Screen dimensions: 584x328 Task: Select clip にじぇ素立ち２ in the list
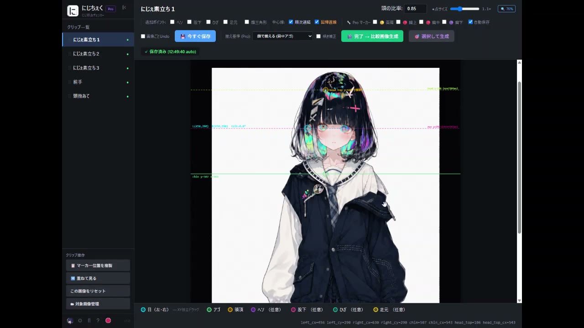click(x=98, y=54)
